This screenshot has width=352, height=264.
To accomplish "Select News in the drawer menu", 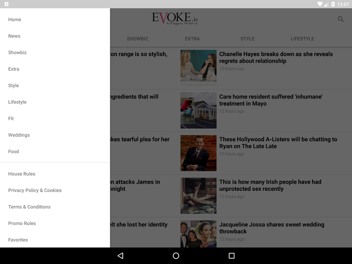I will [x=55, y=36].
